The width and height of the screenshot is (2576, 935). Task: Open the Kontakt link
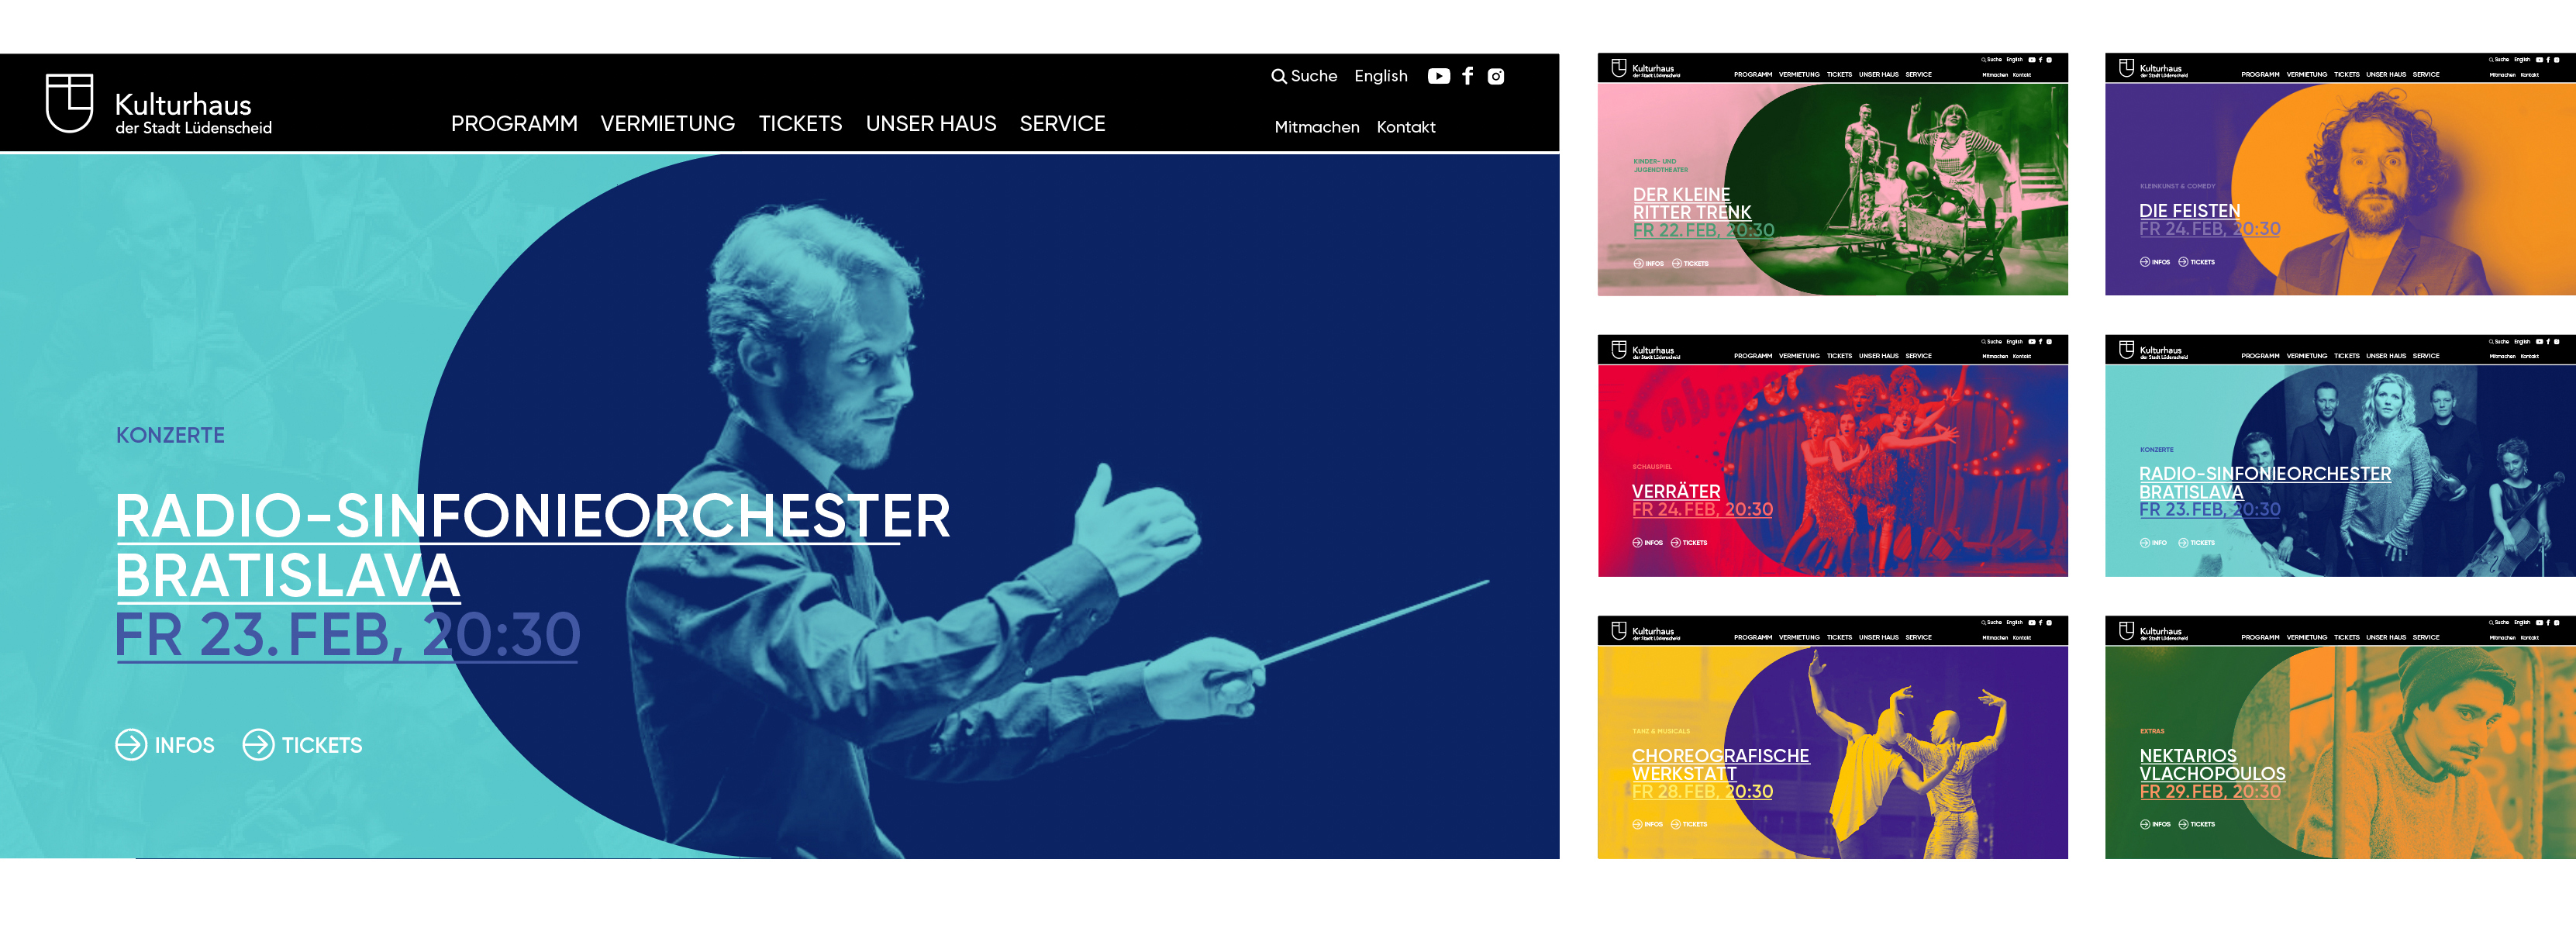click(x=1405, y=127)
